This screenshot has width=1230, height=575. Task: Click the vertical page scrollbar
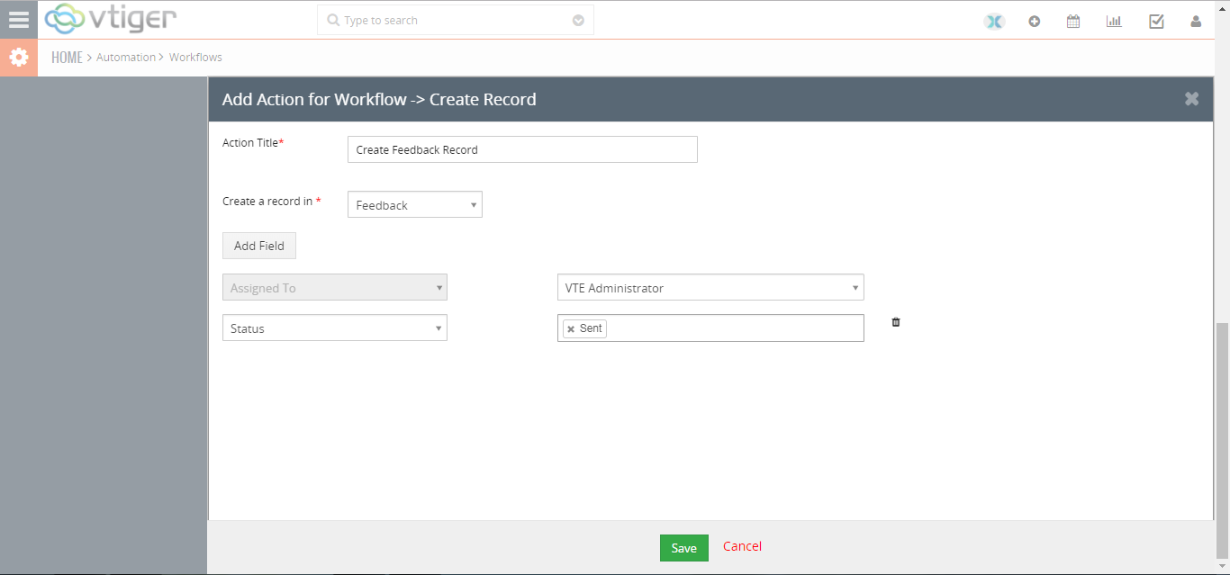pos(1222,439)
